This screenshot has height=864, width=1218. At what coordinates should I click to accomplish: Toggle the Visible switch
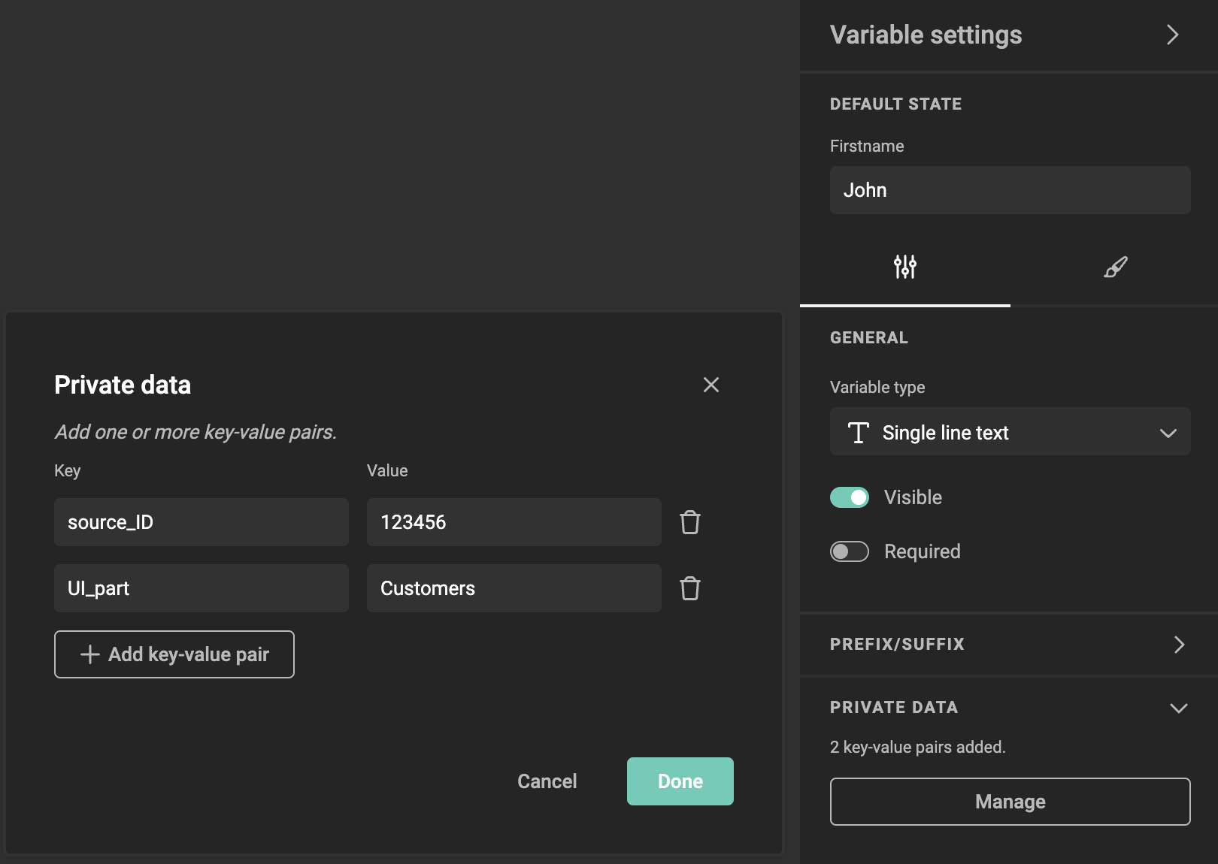[850, 497]
